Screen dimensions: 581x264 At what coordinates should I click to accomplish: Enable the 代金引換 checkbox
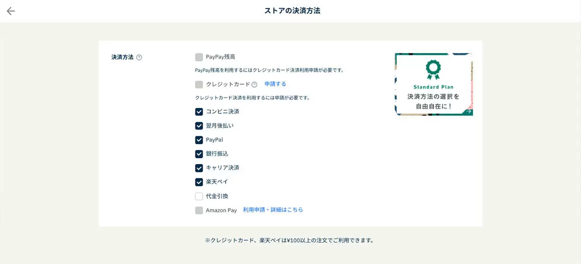[x=199, y=196]
